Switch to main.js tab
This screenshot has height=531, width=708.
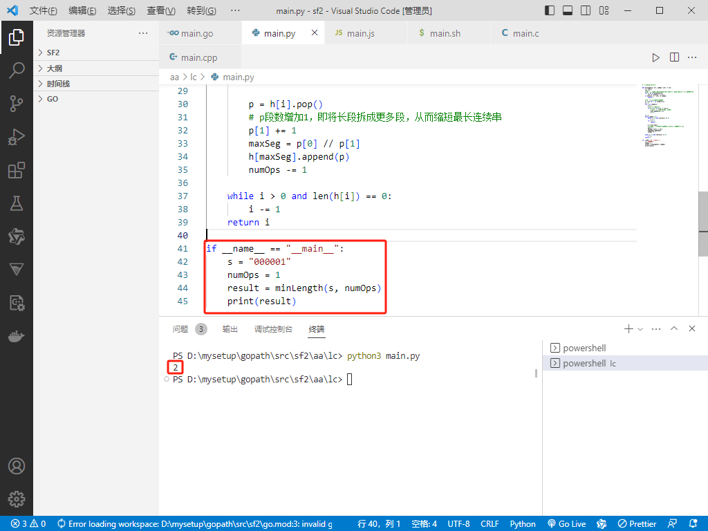[x=366, y=33]
